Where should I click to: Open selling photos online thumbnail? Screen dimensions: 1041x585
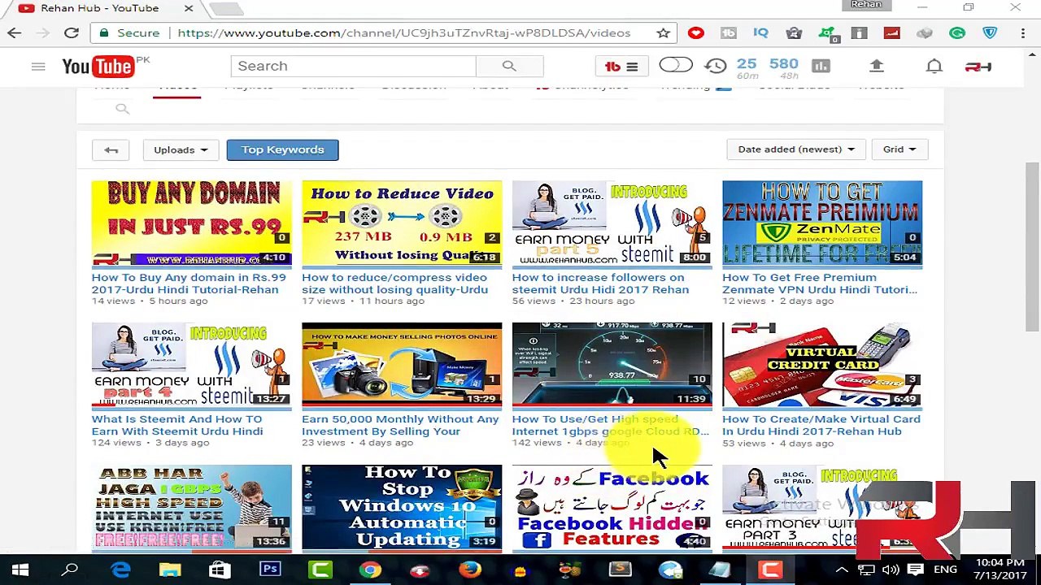pos(402,365)
